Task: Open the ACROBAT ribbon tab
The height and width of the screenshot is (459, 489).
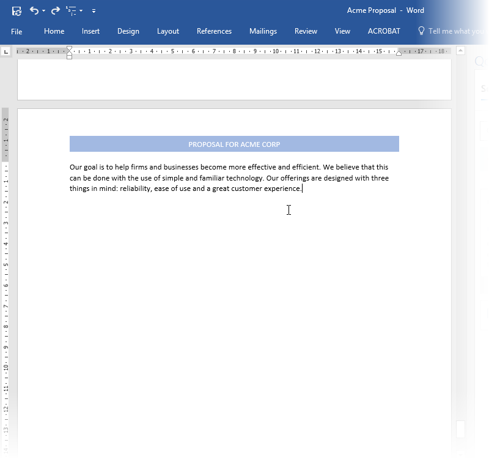Action: click(x=384, y=31)
